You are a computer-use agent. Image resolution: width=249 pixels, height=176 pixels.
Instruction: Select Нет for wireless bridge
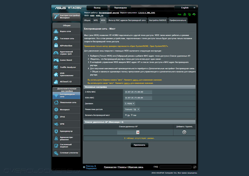pyautogui.click(x=132, y=115)
